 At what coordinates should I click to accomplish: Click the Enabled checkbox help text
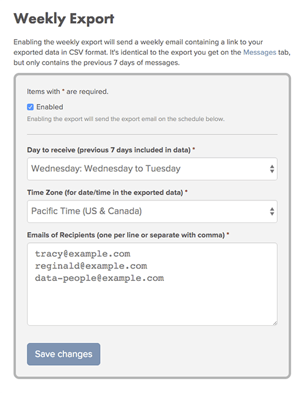pyautogui.click(x=126, y=119)
